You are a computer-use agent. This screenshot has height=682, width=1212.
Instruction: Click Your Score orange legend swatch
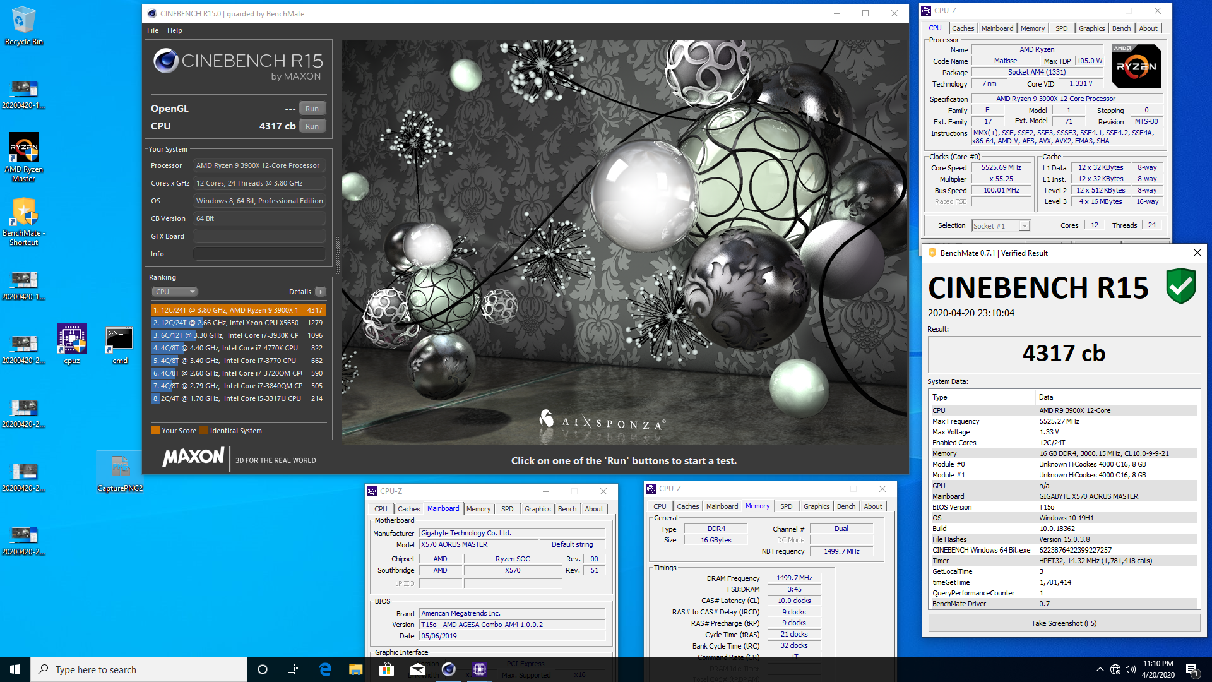(155, 431)
